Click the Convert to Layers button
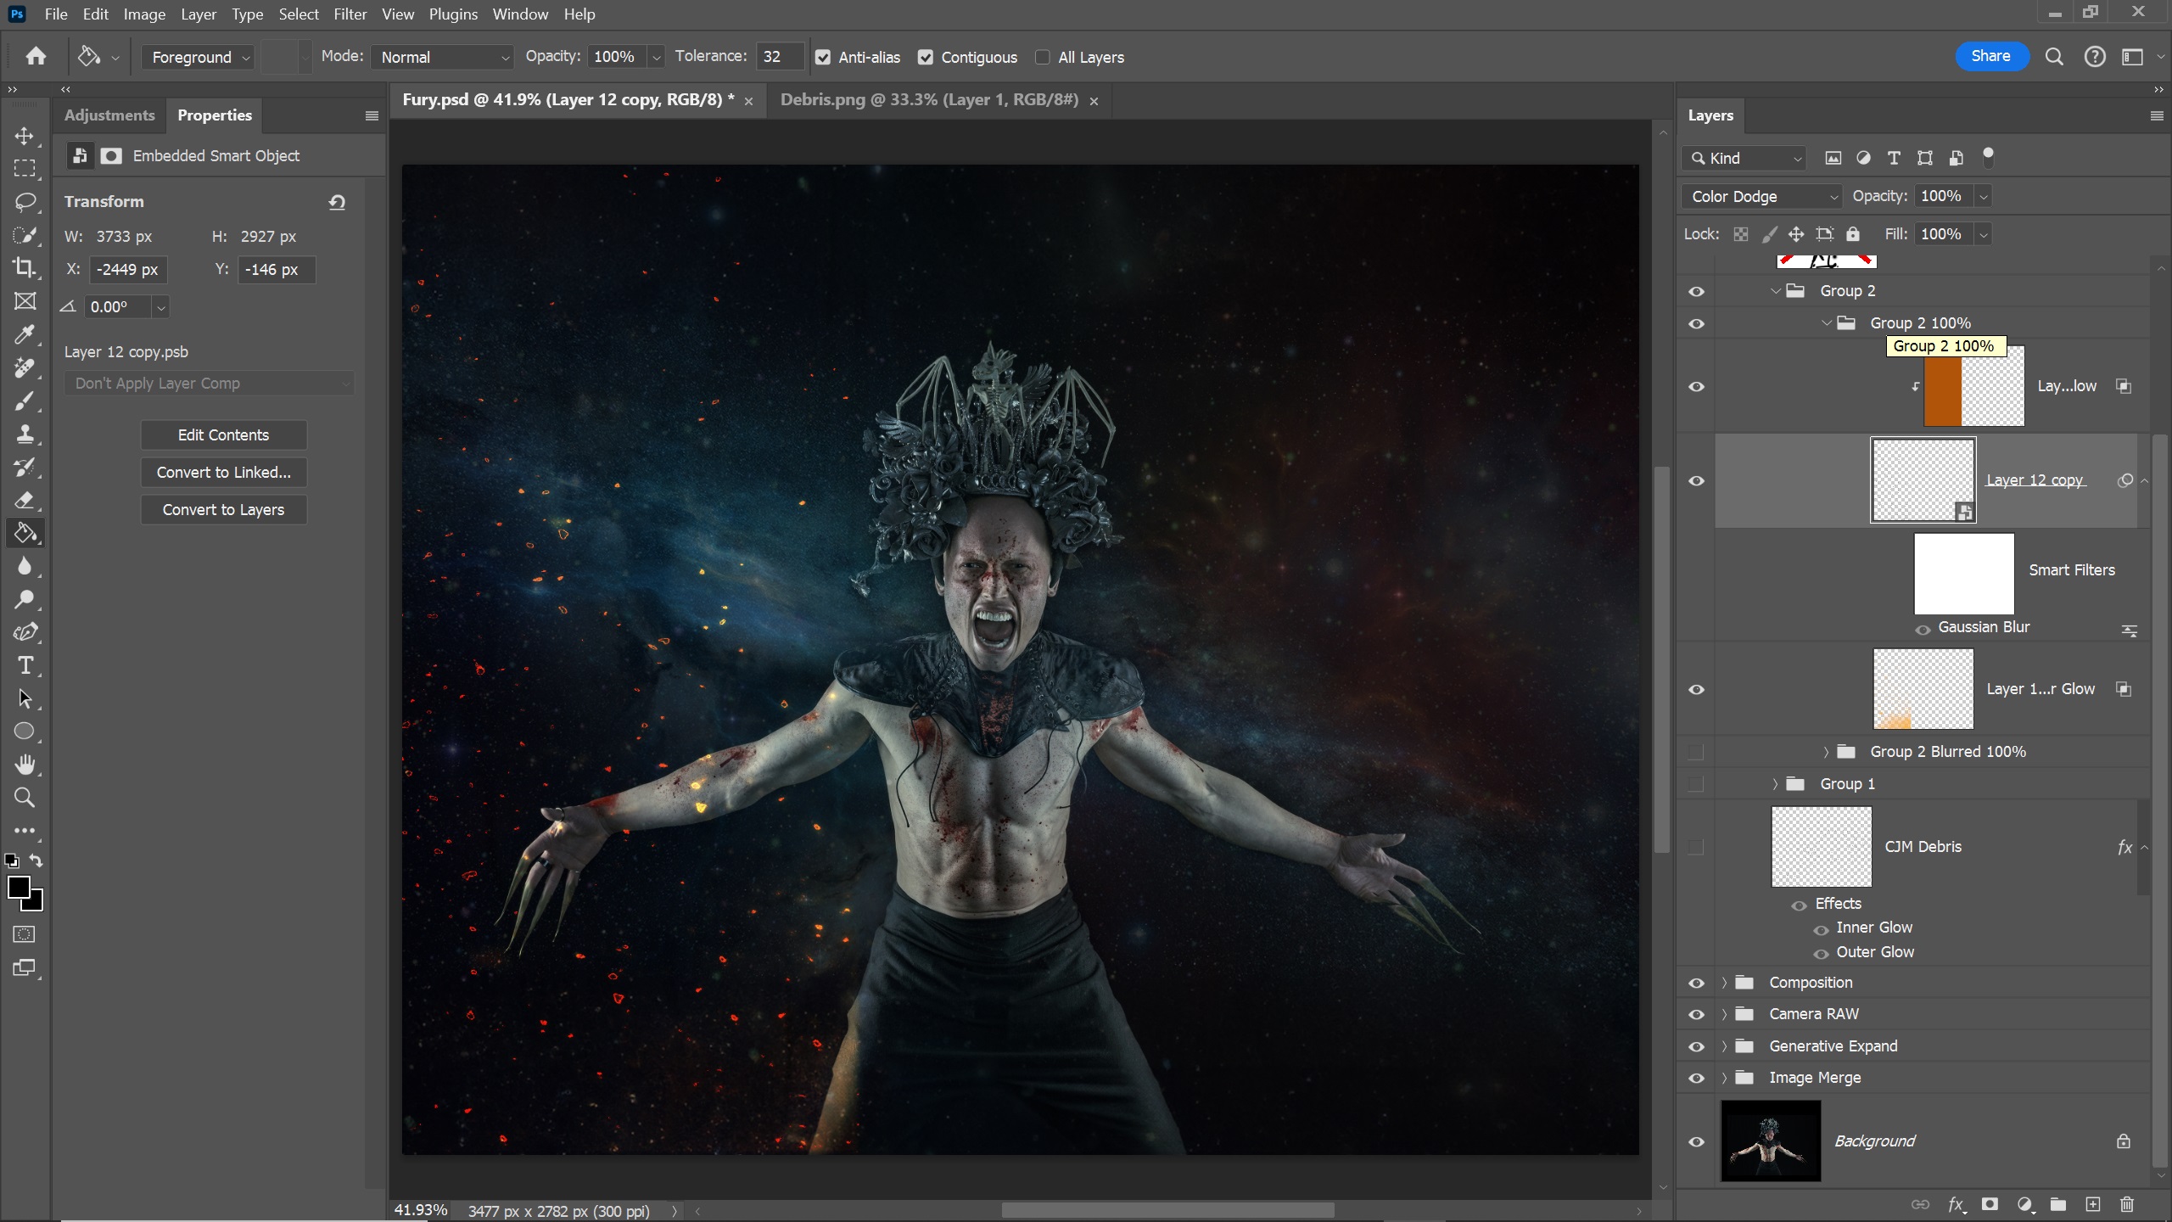 click(x=223, y=509)
